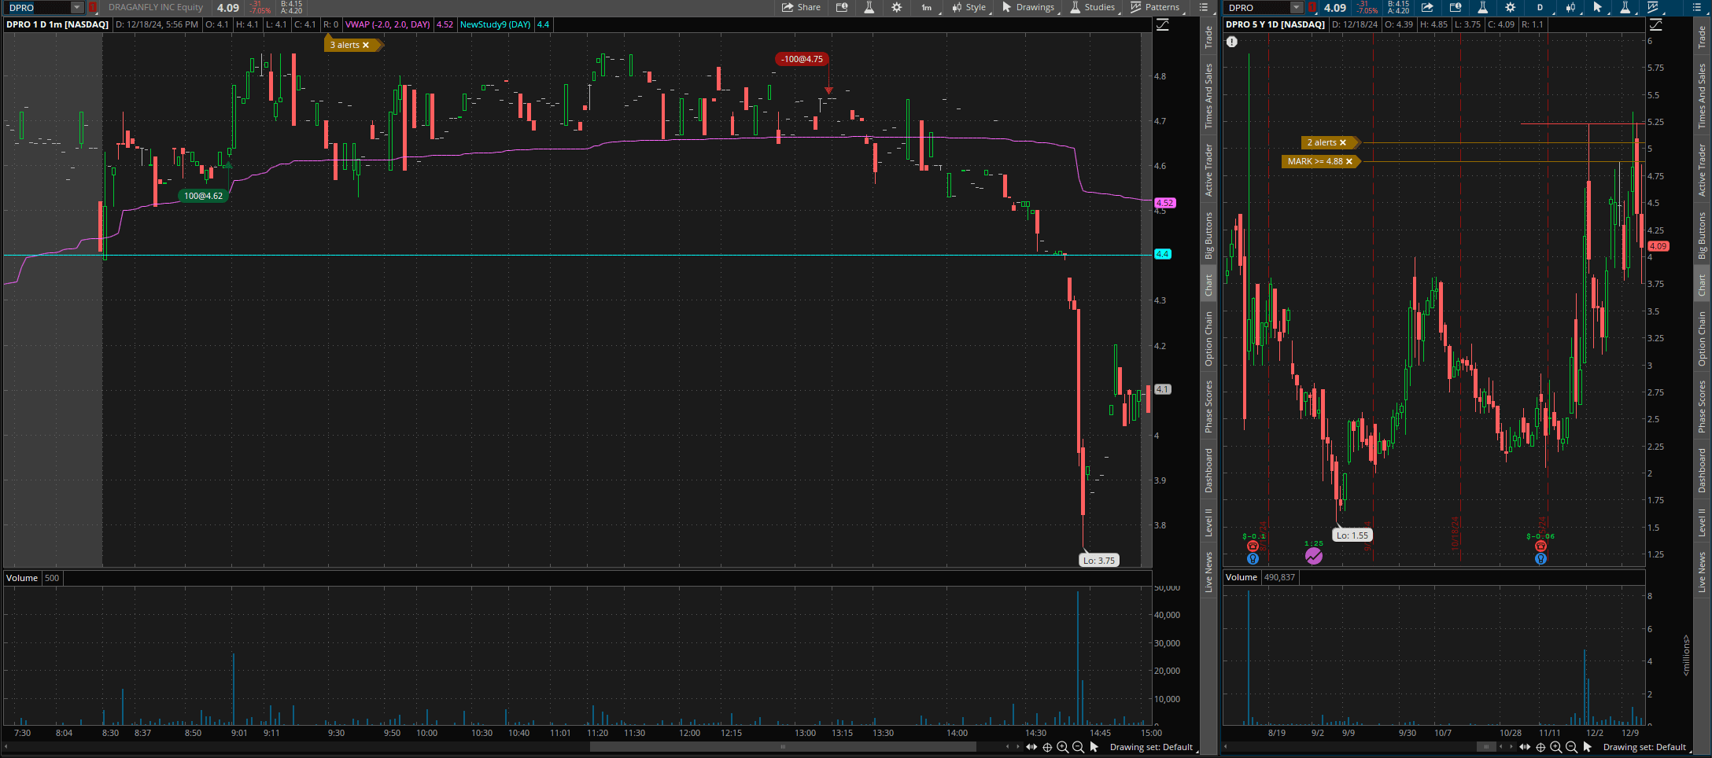Viewport: 1712px width, 758px height.
Task: Open the Patterns menu on left chart
Action: [1155, 7]
